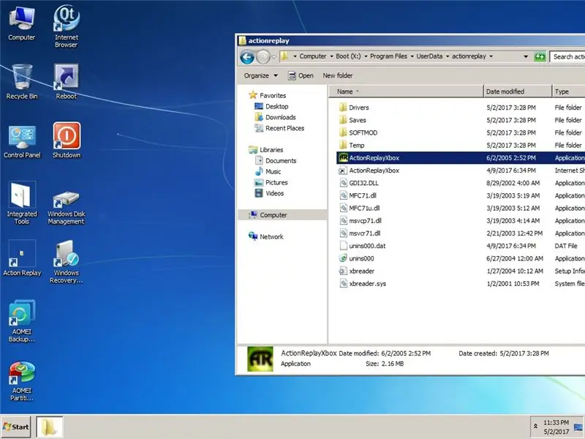Image resolution: width=585 pixels, height=439 pixels.
Task: Go to UserData in the breadcrumb path
Action: (x=429, y=56)
